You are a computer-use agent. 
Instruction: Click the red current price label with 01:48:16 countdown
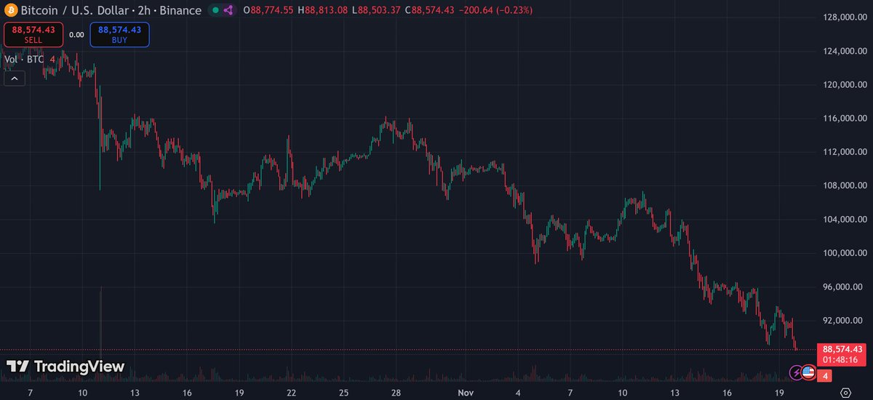point(842,354)
